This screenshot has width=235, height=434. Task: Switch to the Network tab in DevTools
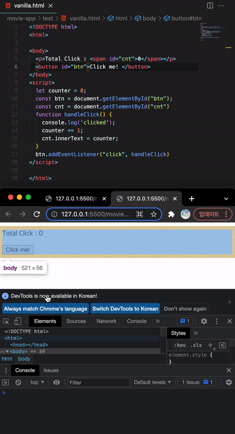coord(107,321)
